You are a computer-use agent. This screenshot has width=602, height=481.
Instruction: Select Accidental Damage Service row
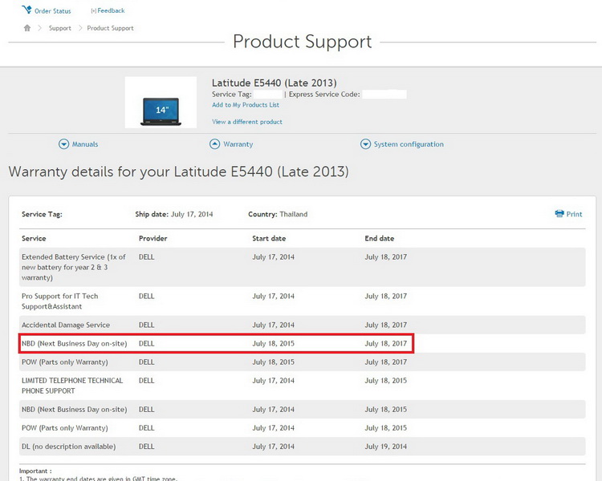click(x=302, y=325)
